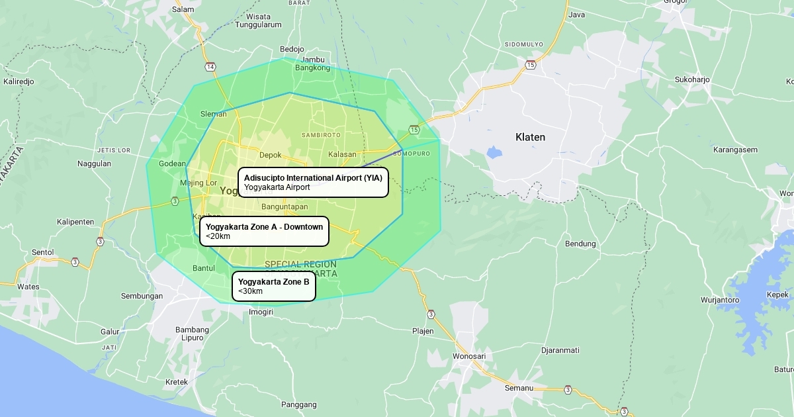Select the Semanu label
The width and height of the screenshot is (794, 417).
518,388
